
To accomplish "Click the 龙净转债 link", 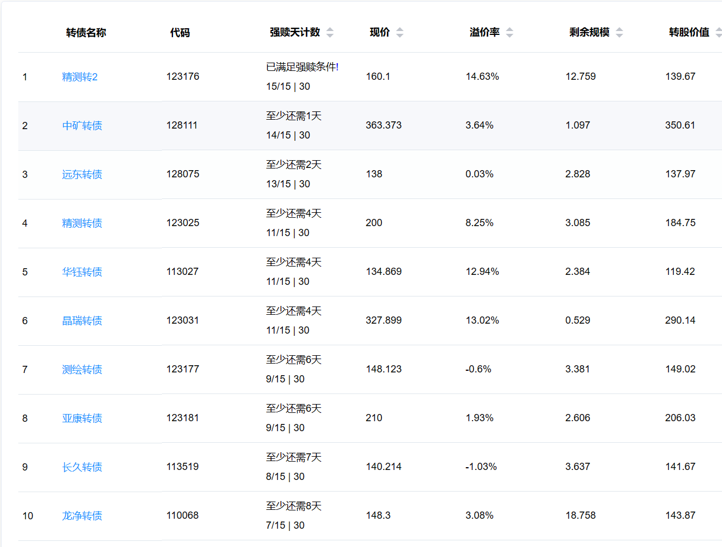I will [82, 516].
